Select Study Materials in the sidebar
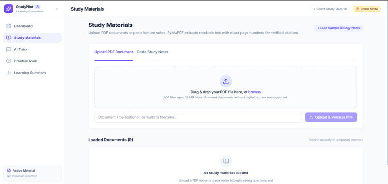Screen dimensions: 388x184 (x=32, y=38)
